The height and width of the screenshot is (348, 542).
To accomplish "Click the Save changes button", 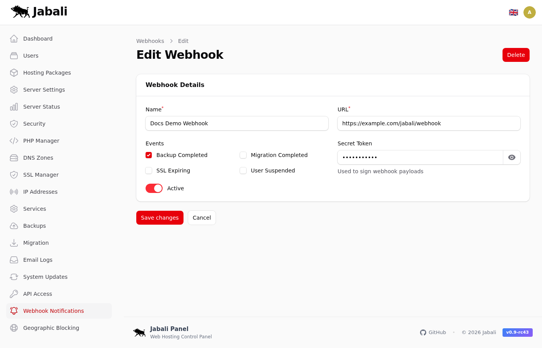I will pos(160,218).
